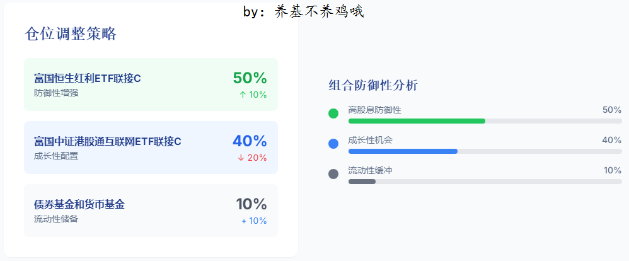Click the green 高股息防御性 progress bar
The image size is (629, 261).
pos(417,121)
